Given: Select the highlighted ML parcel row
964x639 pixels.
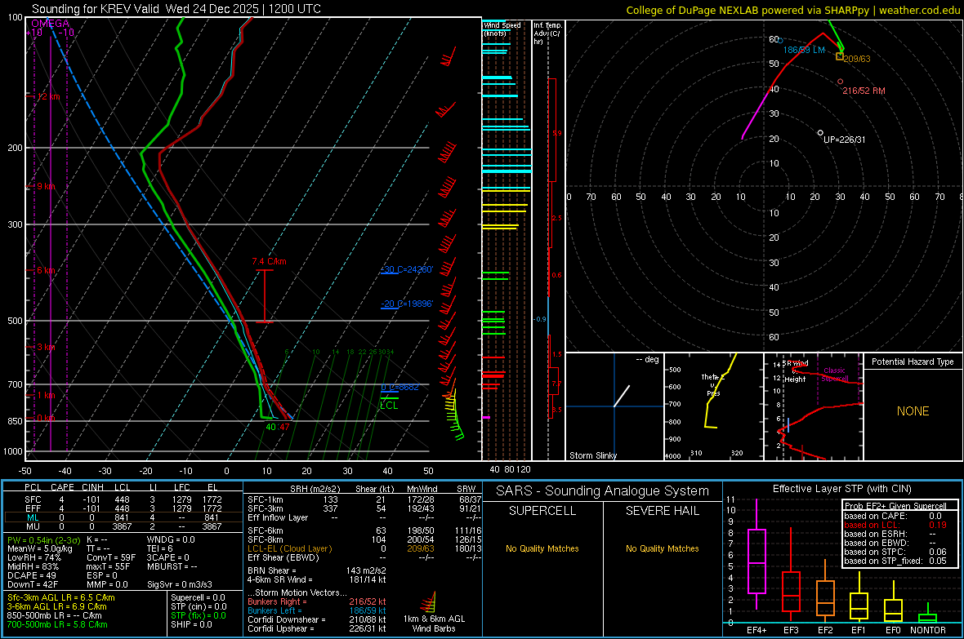Looking at the screenshot, I should click(123, 517).
